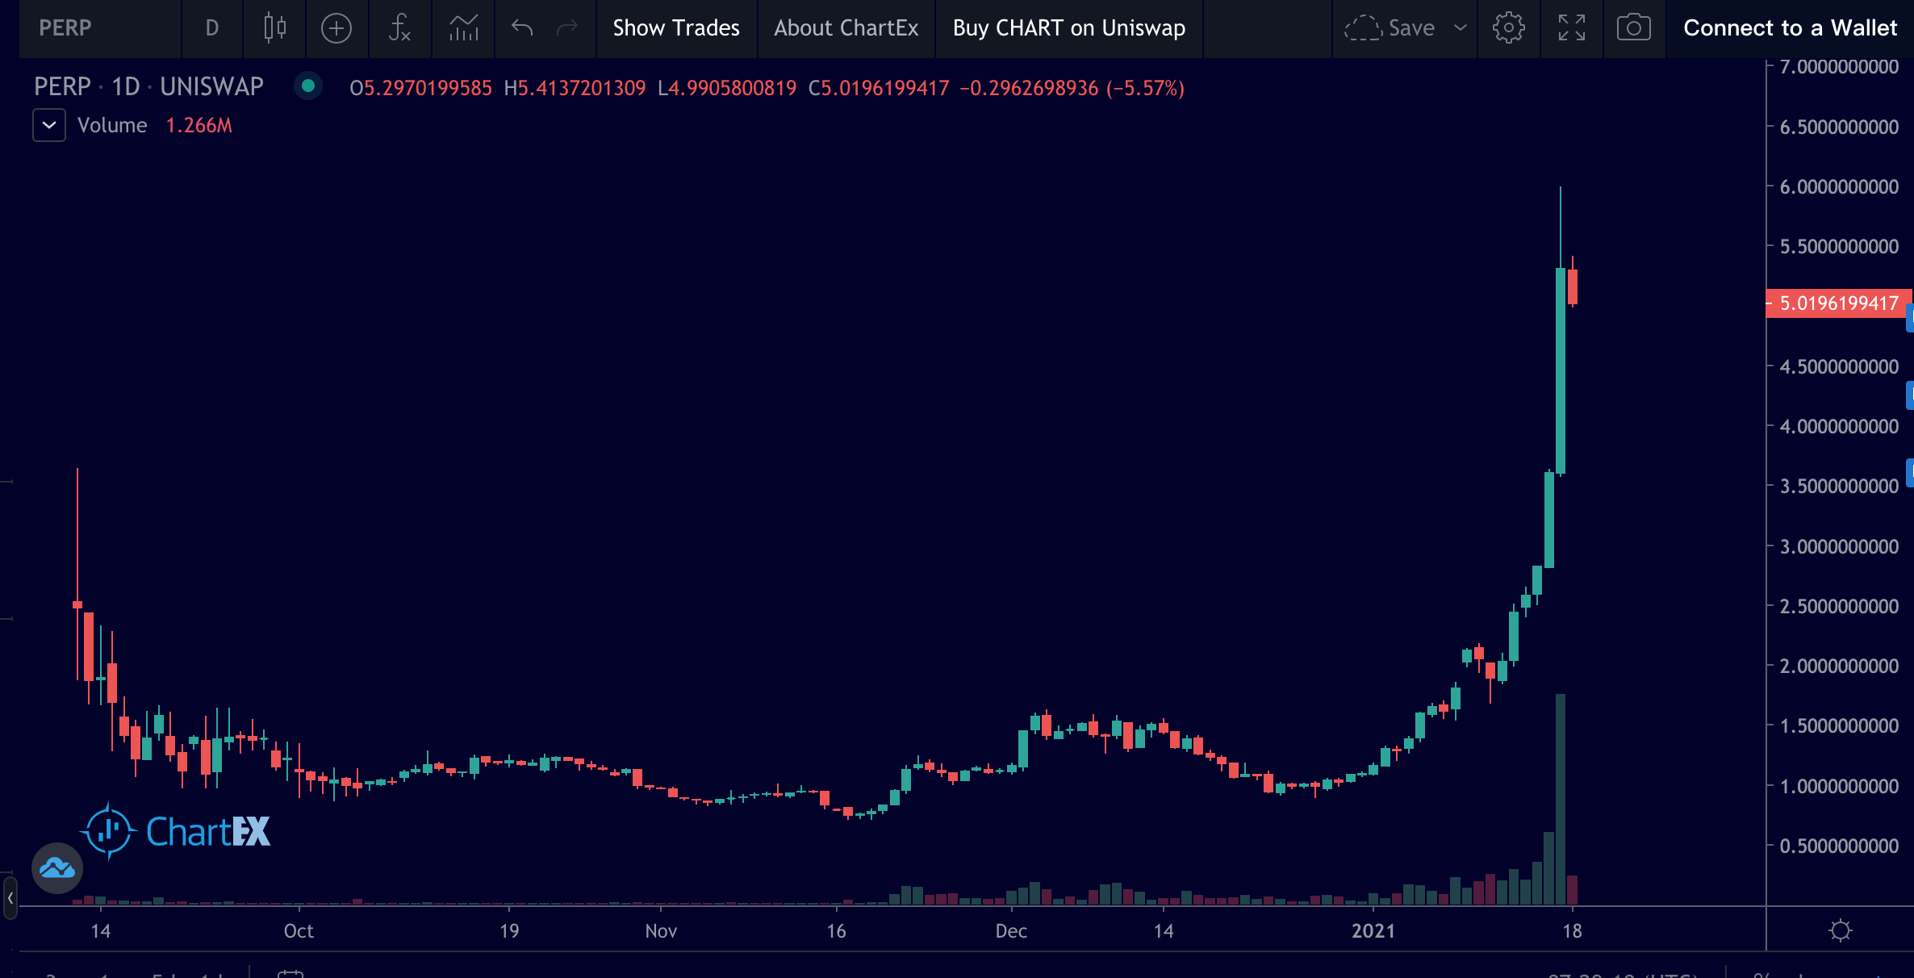Change the D timeframe interval
The image size is (1914, 978).
(211, 28)
